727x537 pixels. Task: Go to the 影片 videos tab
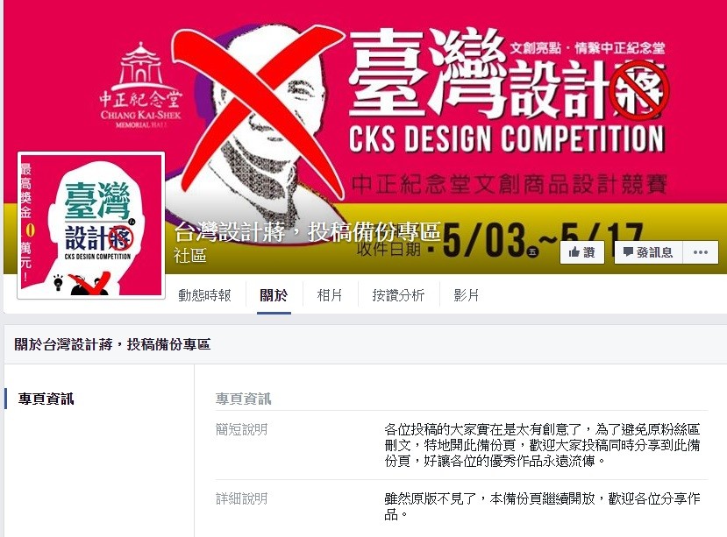pyautogui.click(x=466, y=295)
